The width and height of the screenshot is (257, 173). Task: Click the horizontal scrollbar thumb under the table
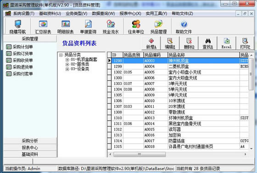[x=140, y=154]
